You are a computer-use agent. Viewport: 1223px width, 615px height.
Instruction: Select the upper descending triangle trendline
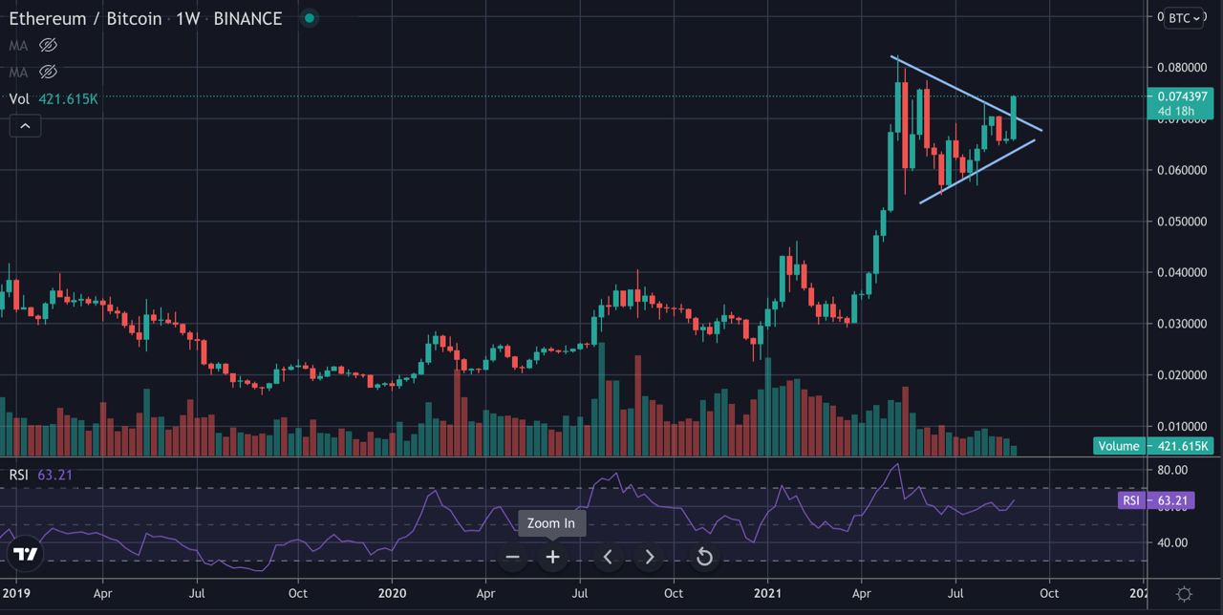point(965,93)
